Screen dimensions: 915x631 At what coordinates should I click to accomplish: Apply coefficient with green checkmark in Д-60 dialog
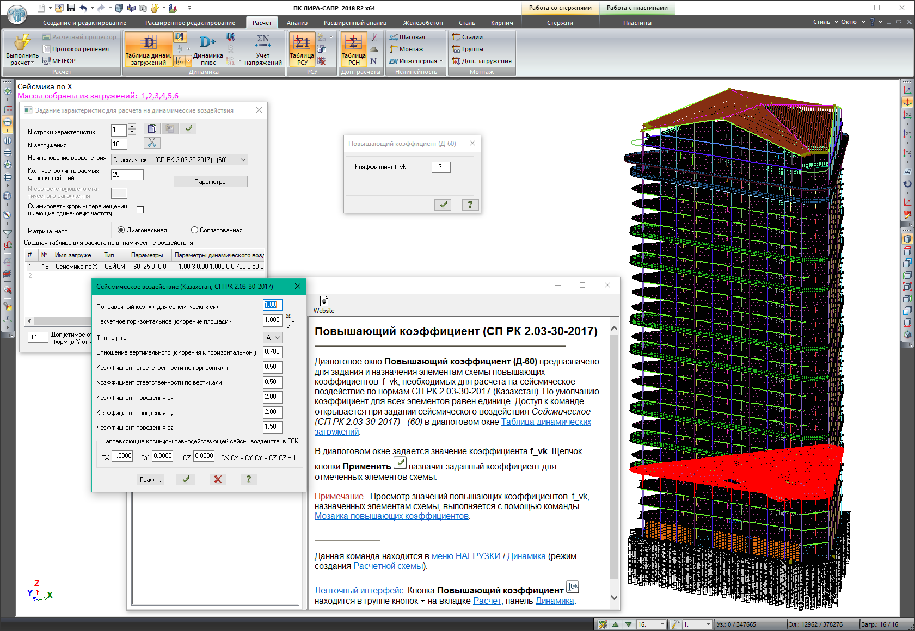tap(443, 205)
